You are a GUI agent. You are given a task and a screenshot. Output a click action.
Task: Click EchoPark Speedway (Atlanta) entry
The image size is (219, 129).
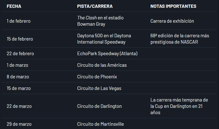(107, 53)
